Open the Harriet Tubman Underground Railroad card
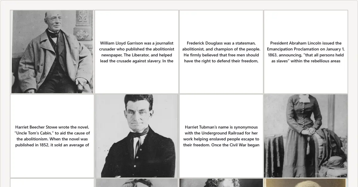Image resolution: width=358 pixels, height=187 pixels. click(x=221, y=136)
